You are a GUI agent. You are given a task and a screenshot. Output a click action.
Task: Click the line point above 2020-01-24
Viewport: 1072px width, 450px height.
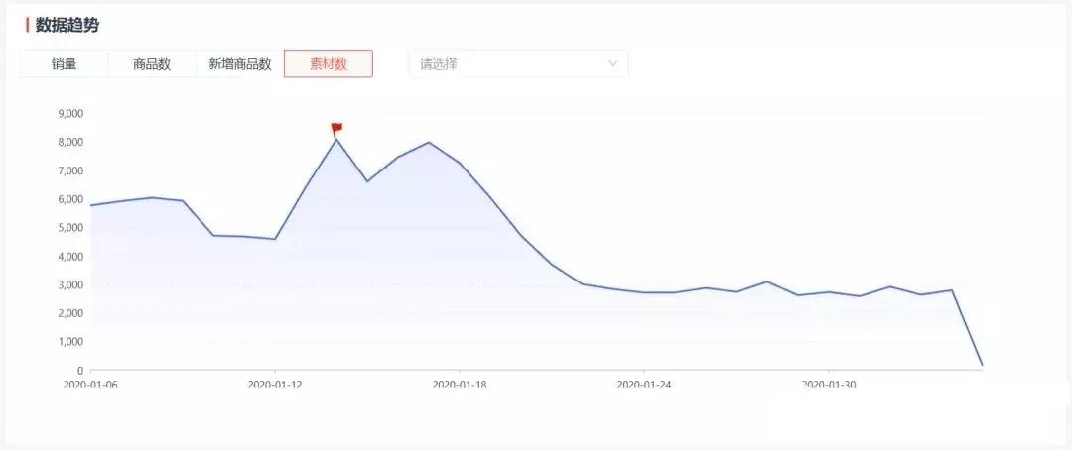644,292
